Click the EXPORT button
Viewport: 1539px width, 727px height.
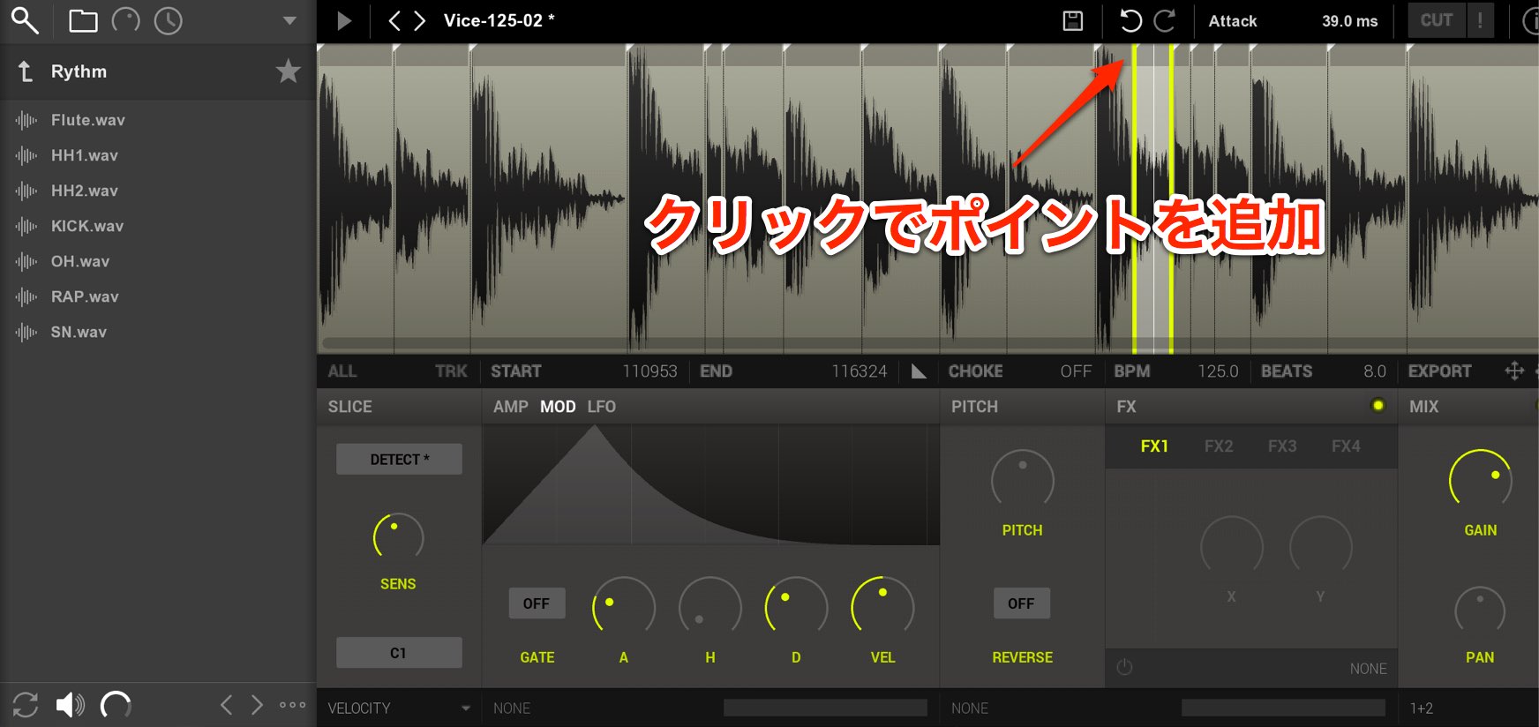[x=1439, y=371]
